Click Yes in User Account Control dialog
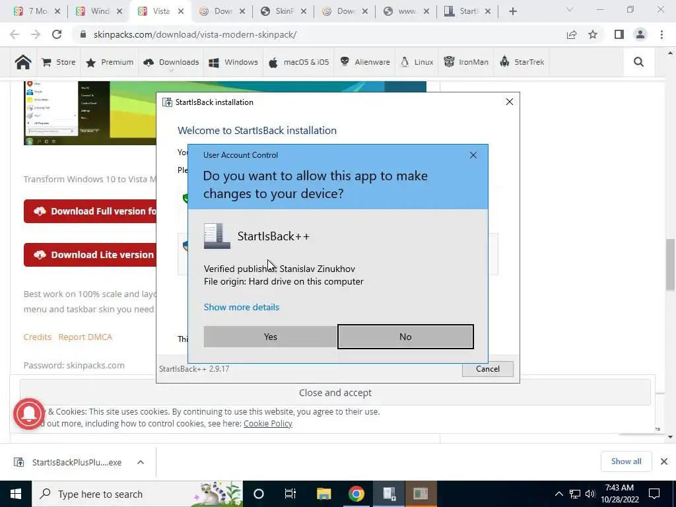 click(x=270, y=337)
